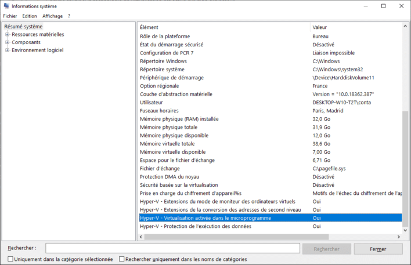Screen dimensions: 411x265
Task: Click the horizontal scrollbar right arrow
Action: (x=398, y=237)
